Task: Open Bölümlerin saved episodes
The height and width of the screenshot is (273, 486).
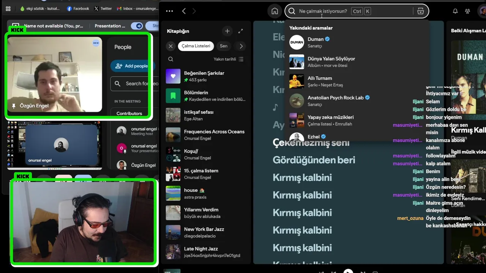Action: pos(206,96)
